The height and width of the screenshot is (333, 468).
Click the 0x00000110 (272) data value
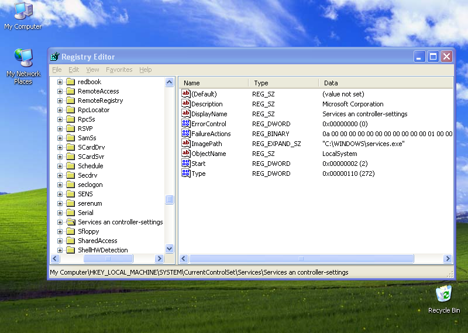coord(348,174)
